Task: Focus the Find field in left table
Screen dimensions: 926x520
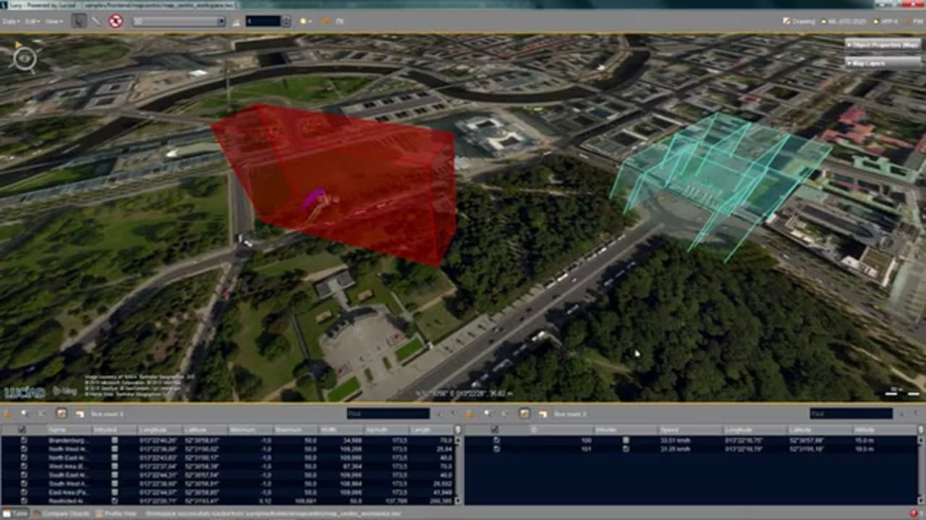Action: 388,414
